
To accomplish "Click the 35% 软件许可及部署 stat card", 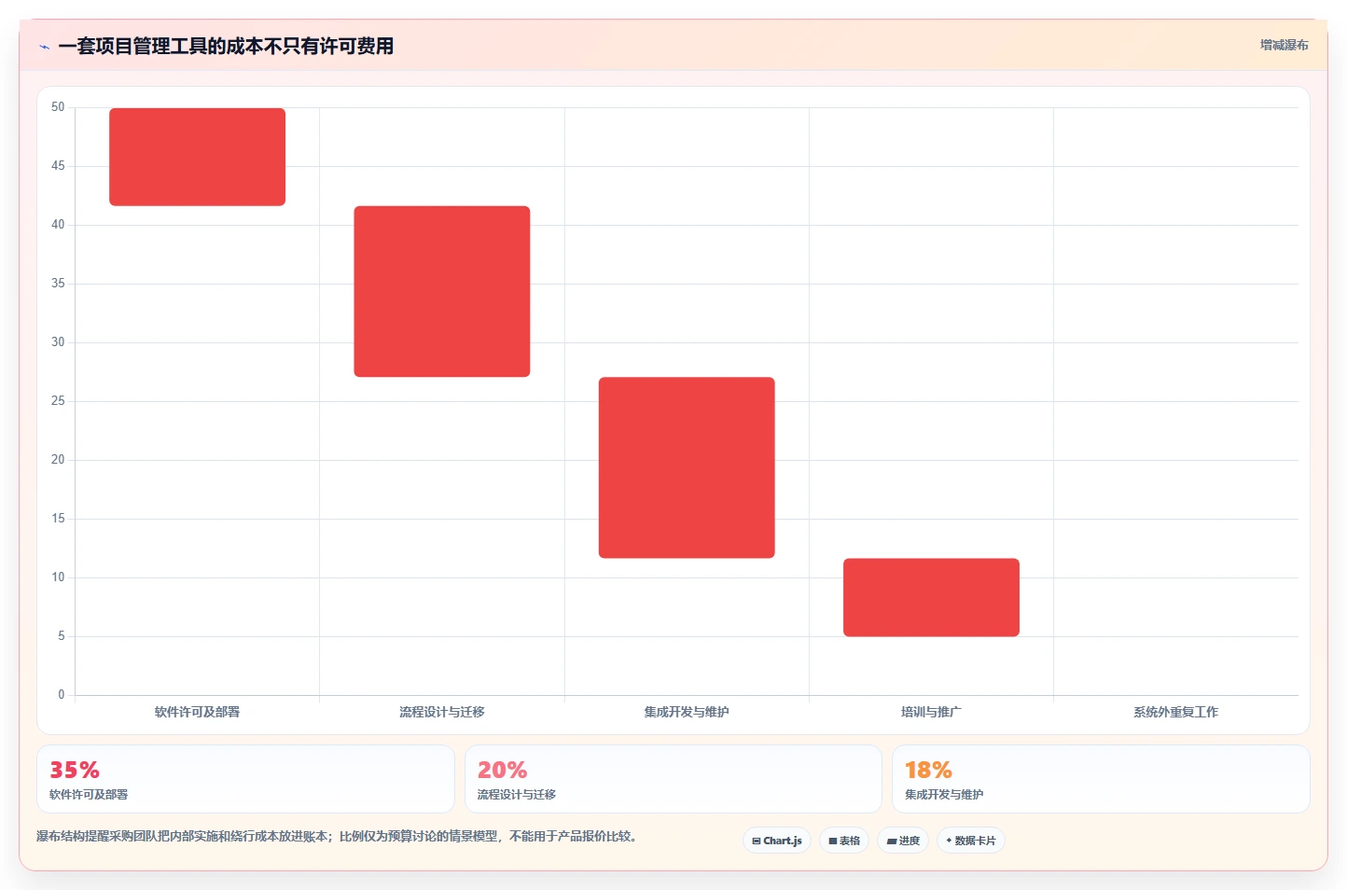I will pyautogui.click(x=245, y=779).
